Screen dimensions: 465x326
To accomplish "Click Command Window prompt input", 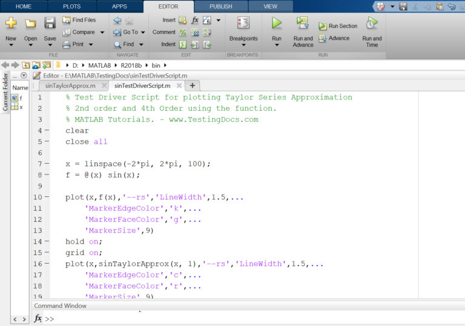I will 255,319.
